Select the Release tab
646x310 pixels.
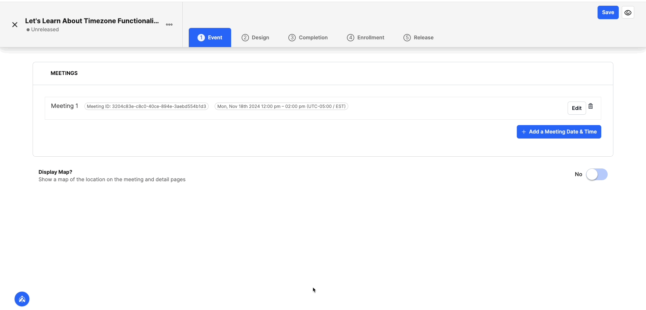[x=418, y=38]
